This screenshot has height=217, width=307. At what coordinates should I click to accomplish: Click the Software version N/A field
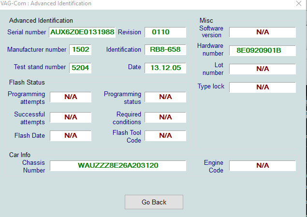click(x=263, y=32)
